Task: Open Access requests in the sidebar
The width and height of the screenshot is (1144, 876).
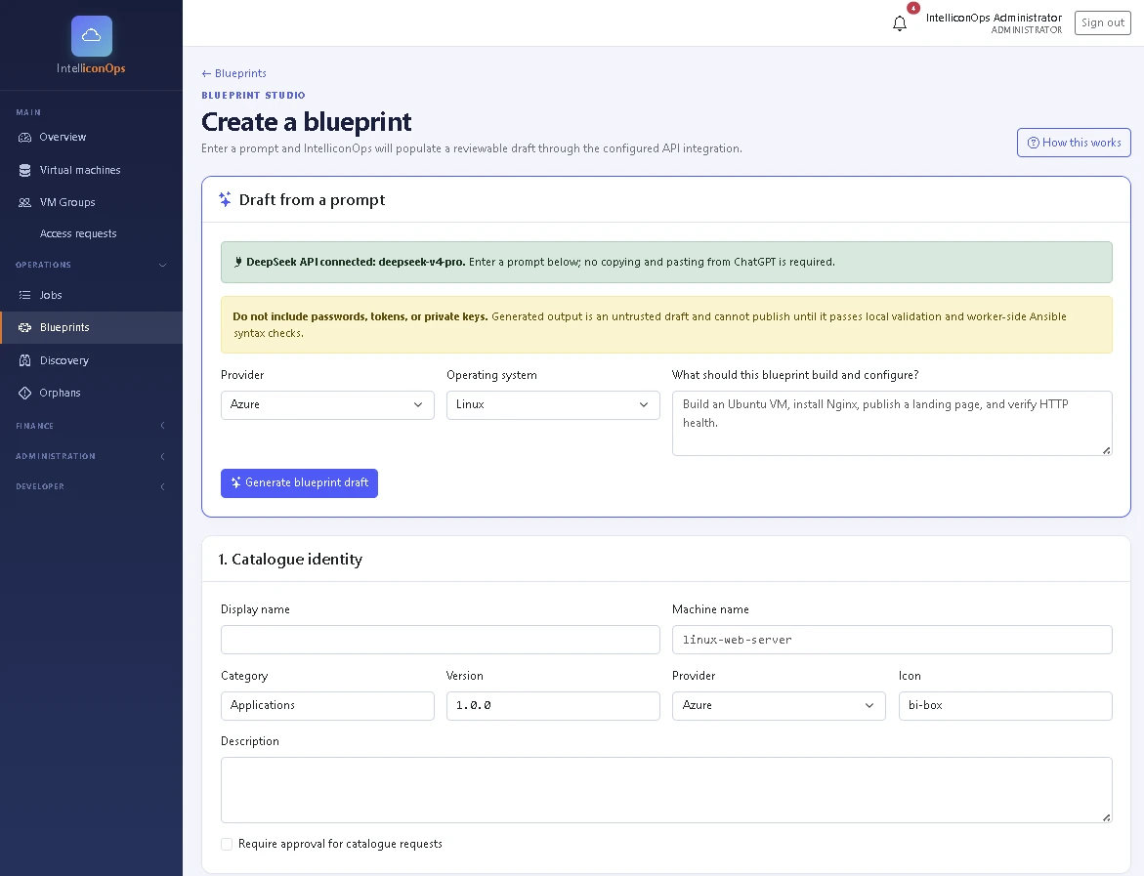Action: click(x=91, y=234)
